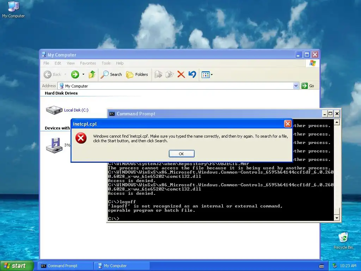Viewport: 361px width, 271px height.
Task: Minimize the My Computer window
Action: point(299,55)
